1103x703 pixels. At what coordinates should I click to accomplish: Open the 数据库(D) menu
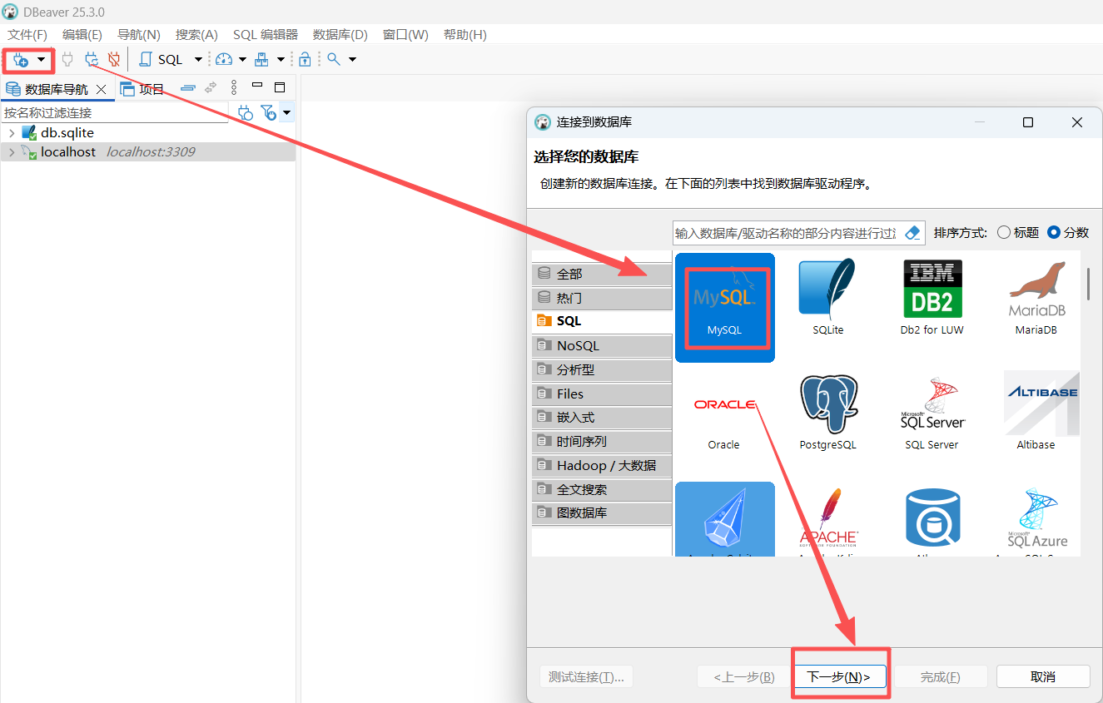(340, 34)
